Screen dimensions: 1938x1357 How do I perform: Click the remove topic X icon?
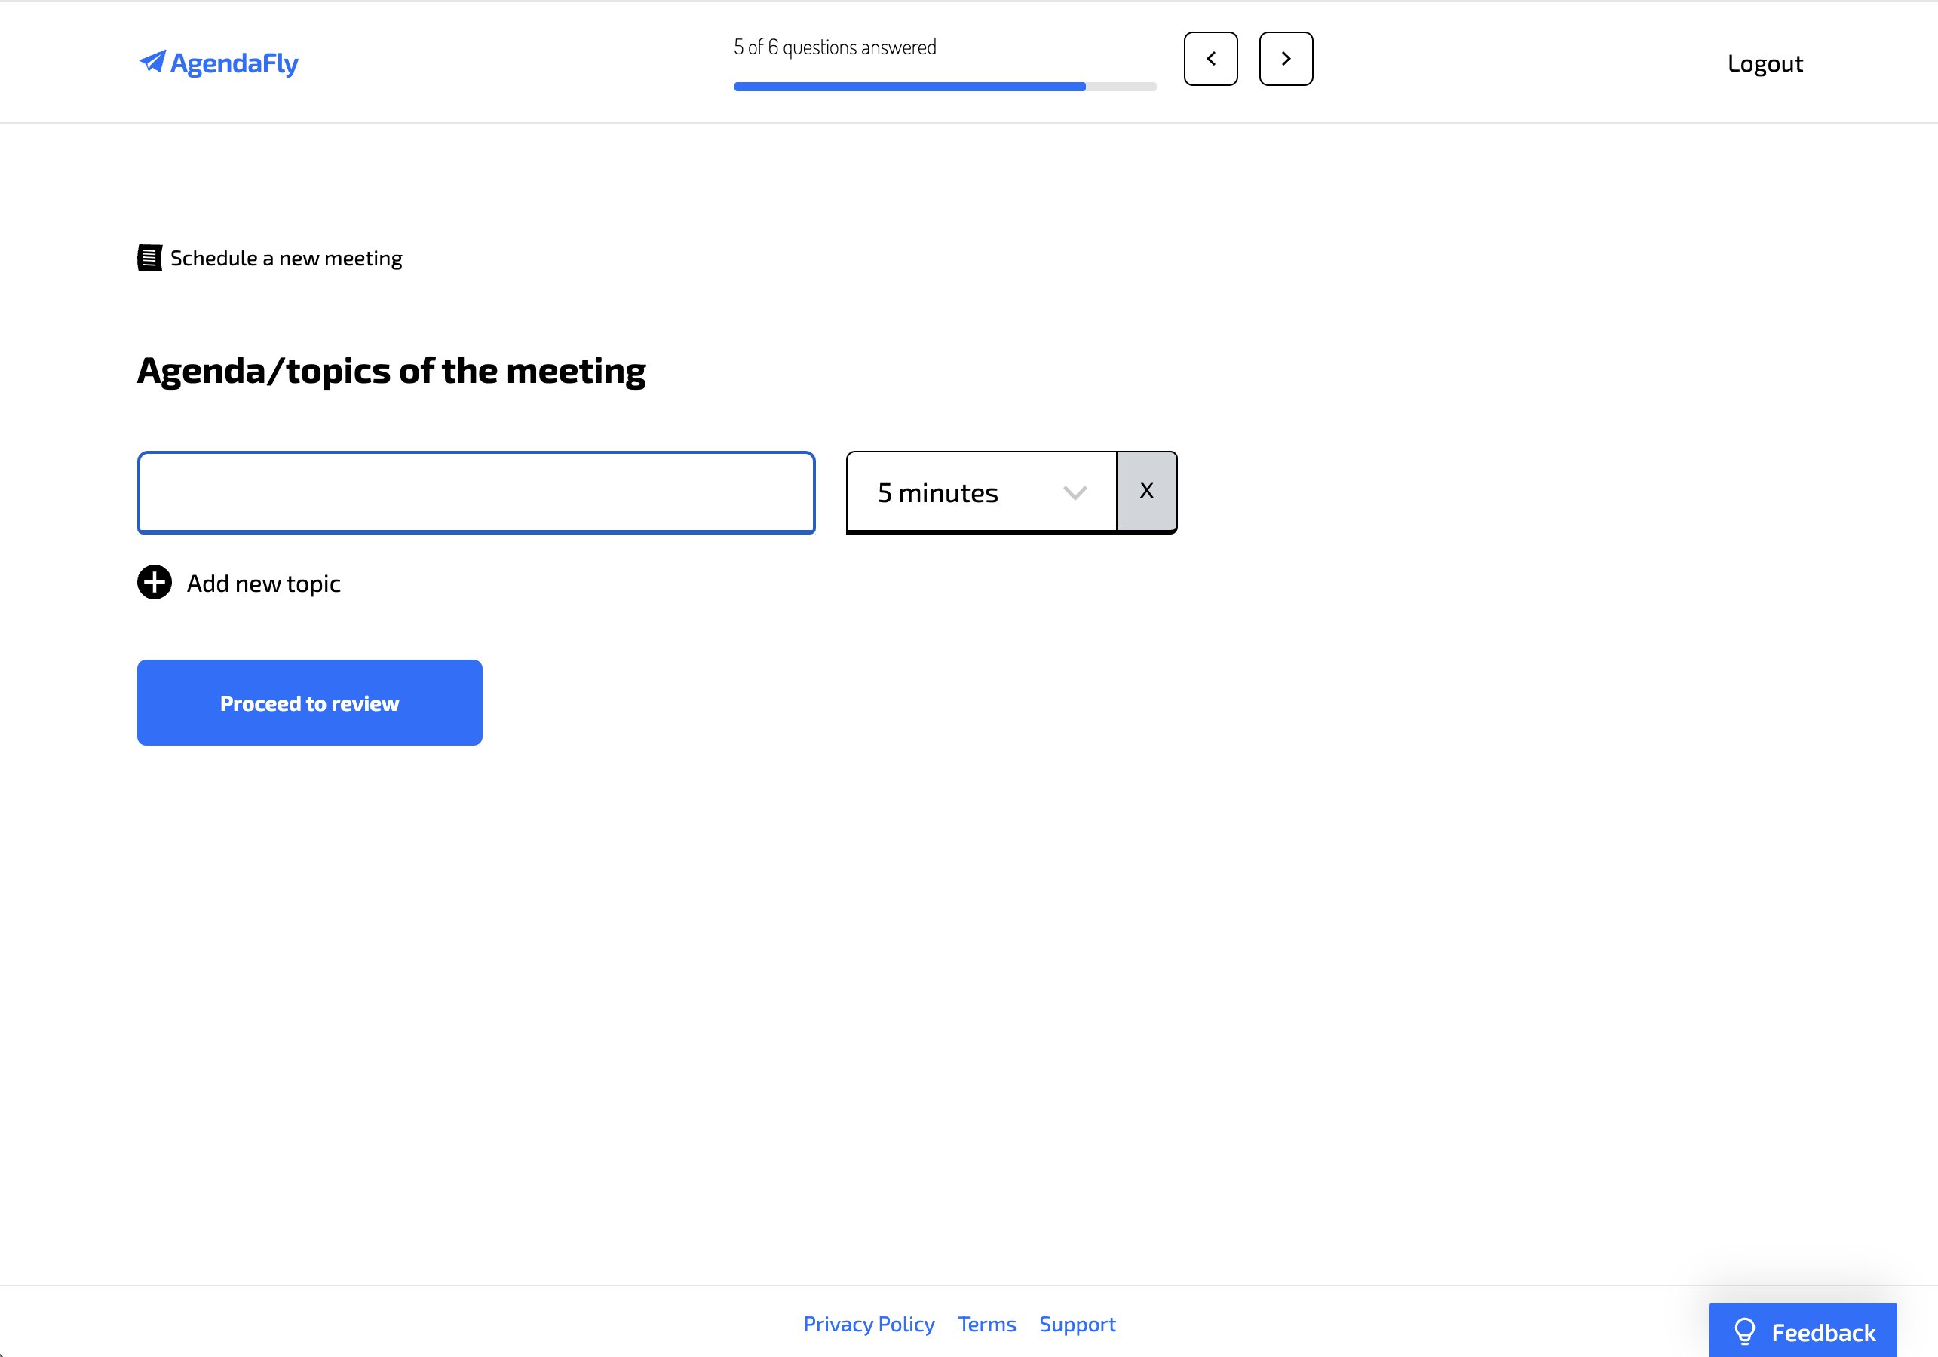coord(1145,490)
